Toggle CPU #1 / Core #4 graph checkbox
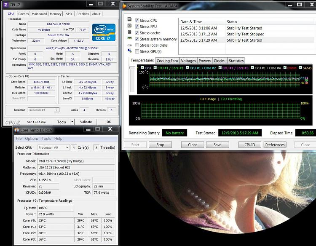The height and width of the screenshot is (246, 316). [x=252, y=67]
